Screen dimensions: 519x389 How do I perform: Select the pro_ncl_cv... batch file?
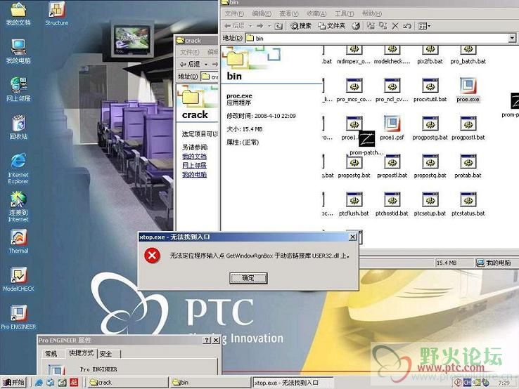pyautogui.click(x=392, y=90)
